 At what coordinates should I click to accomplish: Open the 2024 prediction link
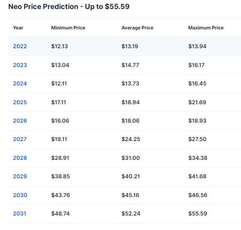point(20,83)
